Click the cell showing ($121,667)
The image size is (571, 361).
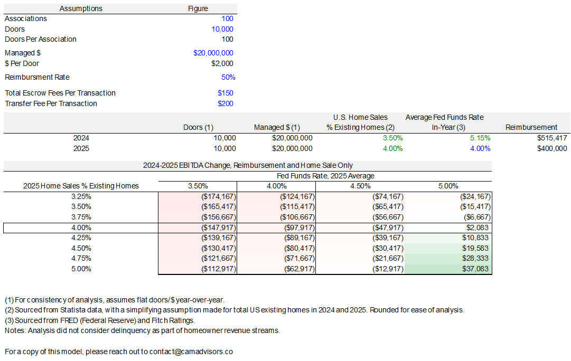click(x=198, y=259)
